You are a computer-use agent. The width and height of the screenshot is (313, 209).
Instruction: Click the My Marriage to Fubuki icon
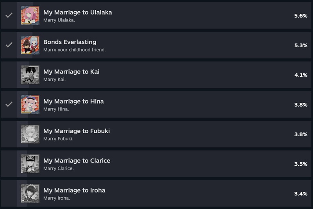[x=30, y=134]
